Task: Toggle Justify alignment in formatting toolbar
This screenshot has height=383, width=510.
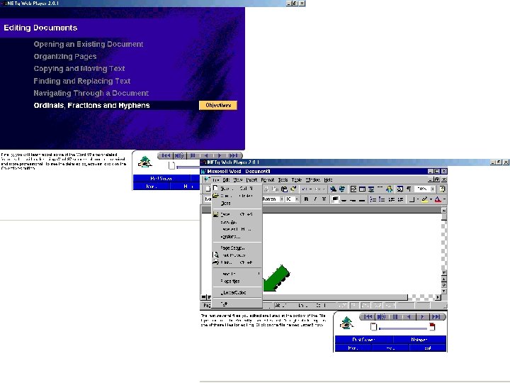Action: 362,199
